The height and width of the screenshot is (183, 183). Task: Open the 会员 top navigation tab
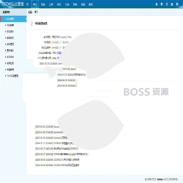coord(59,4)
